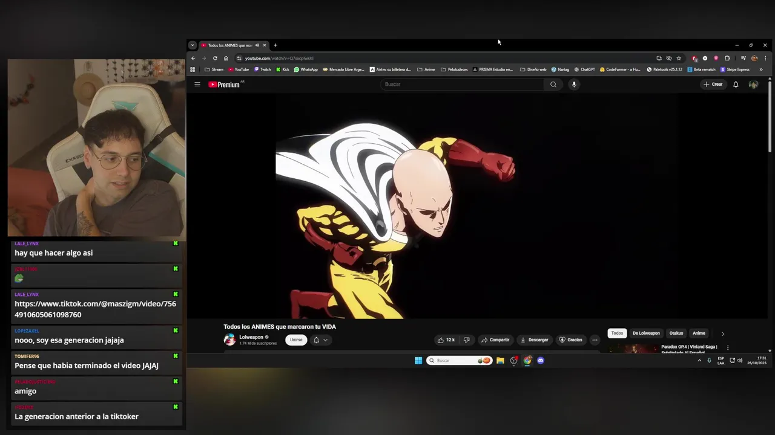This screenshot has width=775, height=435.
Task: Open the Stripe Express bookmark
Action: [735, 69]
